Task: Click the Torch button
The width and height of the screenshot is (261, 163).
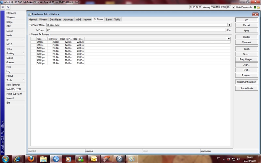Action: coord(247,49)
